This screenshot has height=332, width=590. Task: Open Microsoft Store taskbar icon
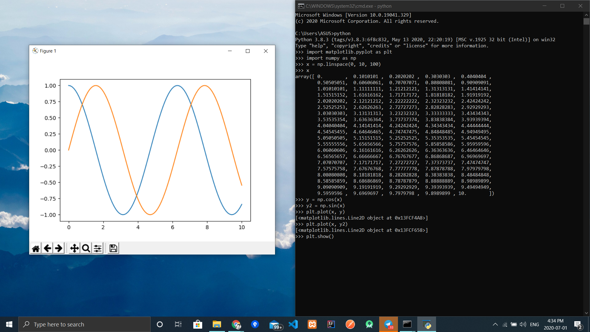tap(198, 324)
